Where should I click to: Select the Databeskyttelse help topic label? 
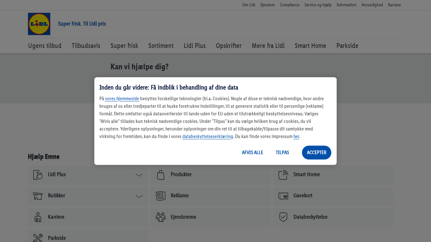tap(310, 217)
